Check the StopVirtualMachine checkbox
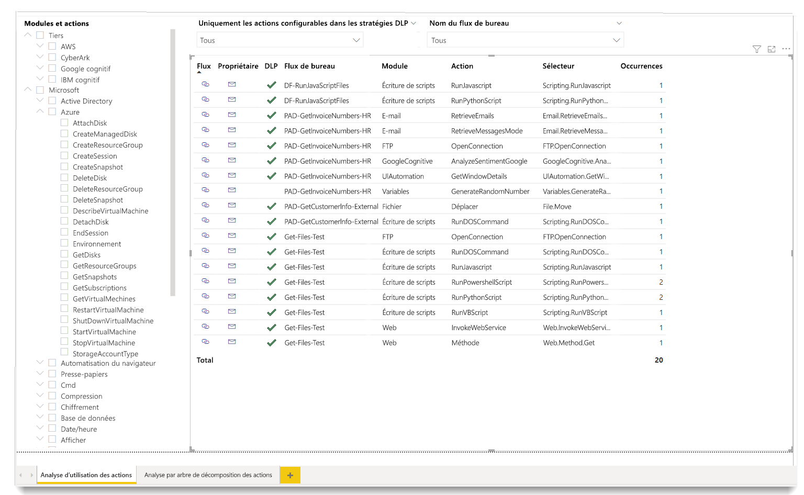The image size is (804, 495). [64, 342]
